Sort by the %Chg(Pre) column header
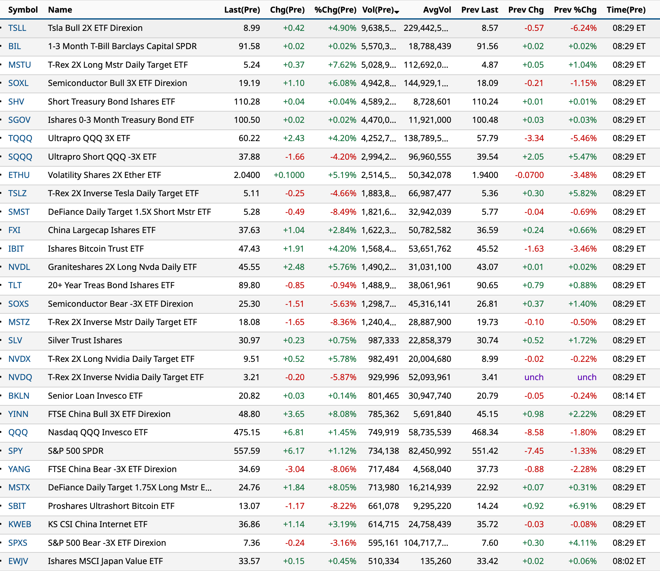This screenshot has height=571, width=660. pos(335,10)
